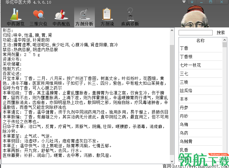Screen dimensions: 229x168
Task: Open the 方剂流 clipboard icon
Action: [107, 17]
